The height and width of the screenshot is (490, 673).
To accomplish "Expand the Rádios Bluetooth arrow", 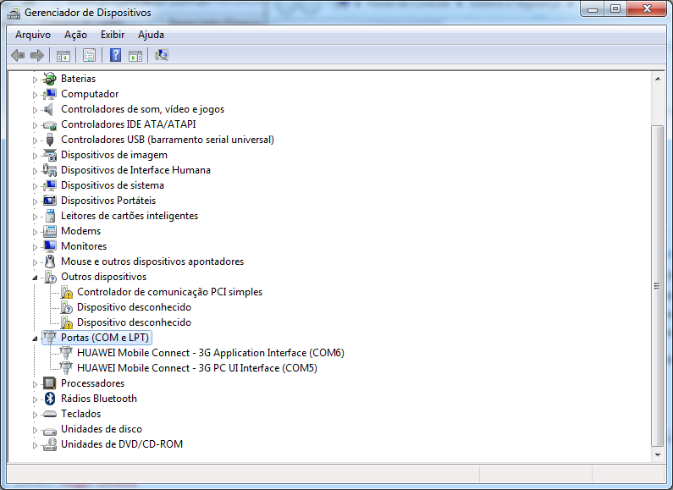I will [x=35, y=399].
